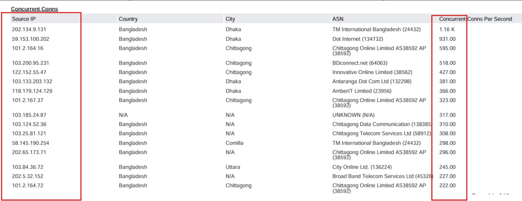Click the Uttara city cell
522x201 pixels.
pyautogui.click(x=233, y=167)
